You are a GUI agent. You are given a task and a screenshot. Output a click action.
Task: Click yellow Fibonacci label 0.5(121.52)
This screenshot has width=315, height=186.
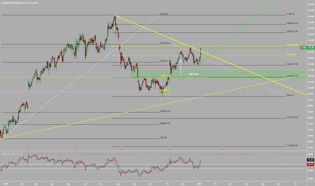291,54
